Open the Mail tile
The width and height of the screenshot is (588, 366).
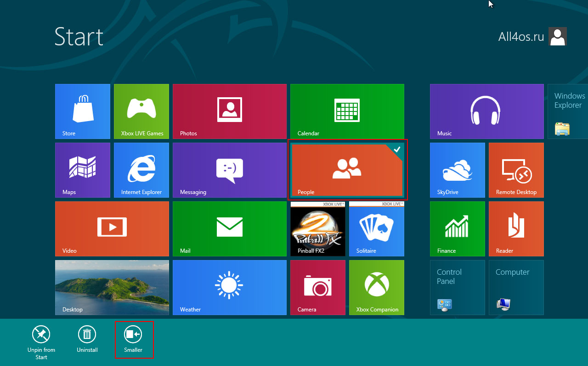pyautogui.click(x=230, y=229)
